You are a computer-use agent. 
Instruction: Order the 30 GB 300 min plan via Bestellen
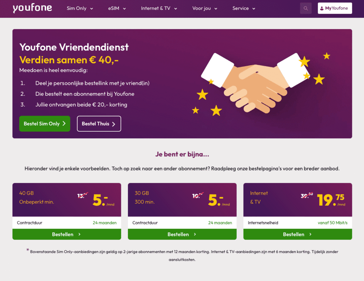point(182,234)
